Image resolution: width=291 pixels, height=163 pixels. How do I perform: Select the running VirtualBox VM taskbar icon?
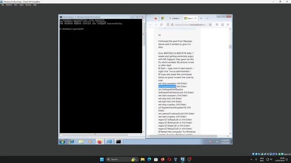(183, 159)
